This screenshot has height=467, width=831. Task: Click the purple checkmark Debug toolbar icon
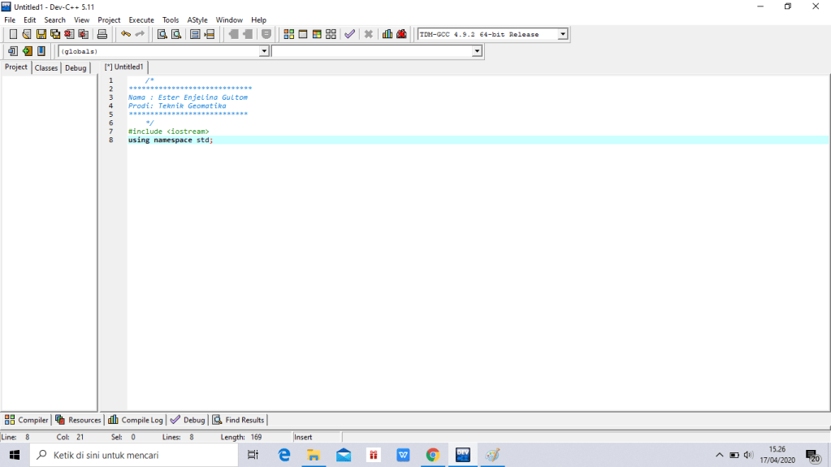pos(349,34)
